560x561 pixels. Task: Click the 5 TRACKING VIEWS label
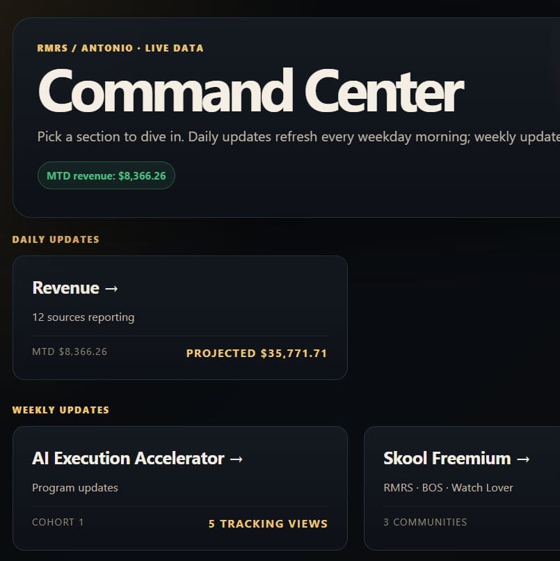268,524
